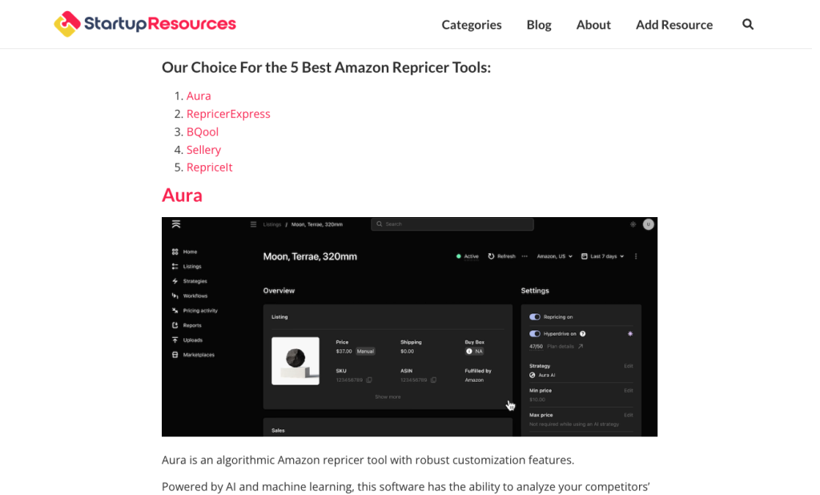Open the Marketplaces sidebar icon

(x=175, y=354)
